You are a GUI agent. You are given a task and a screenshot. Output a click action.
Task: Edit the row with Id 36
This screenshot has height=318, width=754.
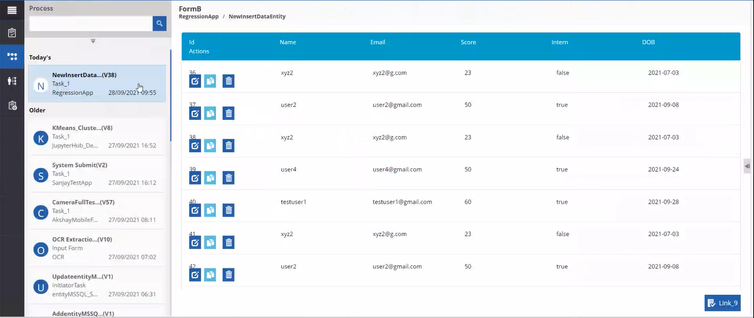(195, 81)
